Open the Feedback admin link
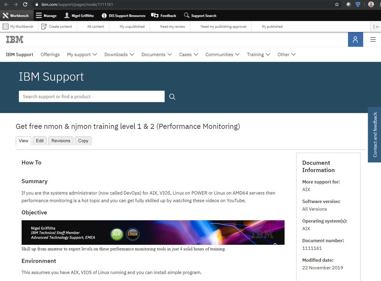 coord(164,16)
